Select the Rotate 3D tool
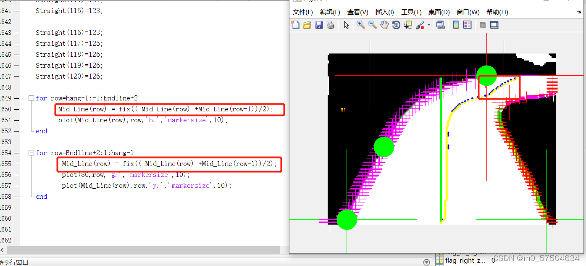586x266 pixels. (x=396, y=25)
